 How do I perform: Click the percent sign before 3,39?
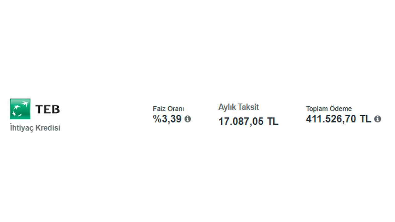tap(157, 119)
